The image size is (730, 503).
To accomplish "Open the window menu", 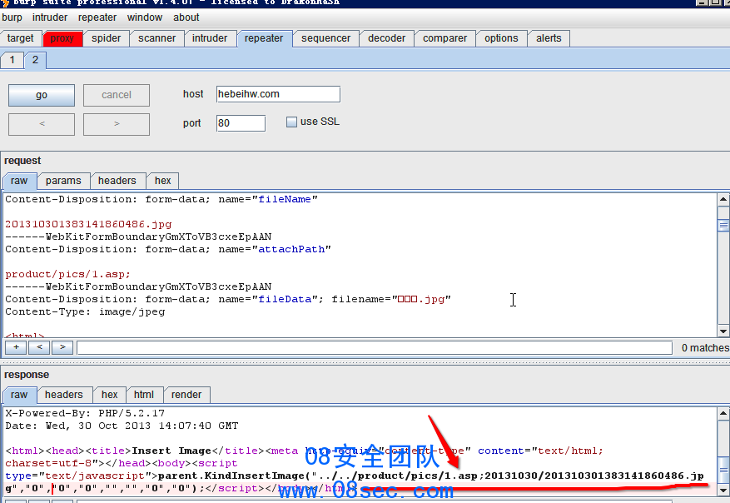I will [144, 17].
